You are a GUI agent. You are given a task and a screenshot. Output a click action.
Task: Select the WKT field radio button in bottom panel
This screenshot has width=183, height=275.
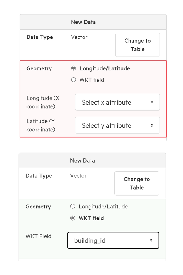73,218
